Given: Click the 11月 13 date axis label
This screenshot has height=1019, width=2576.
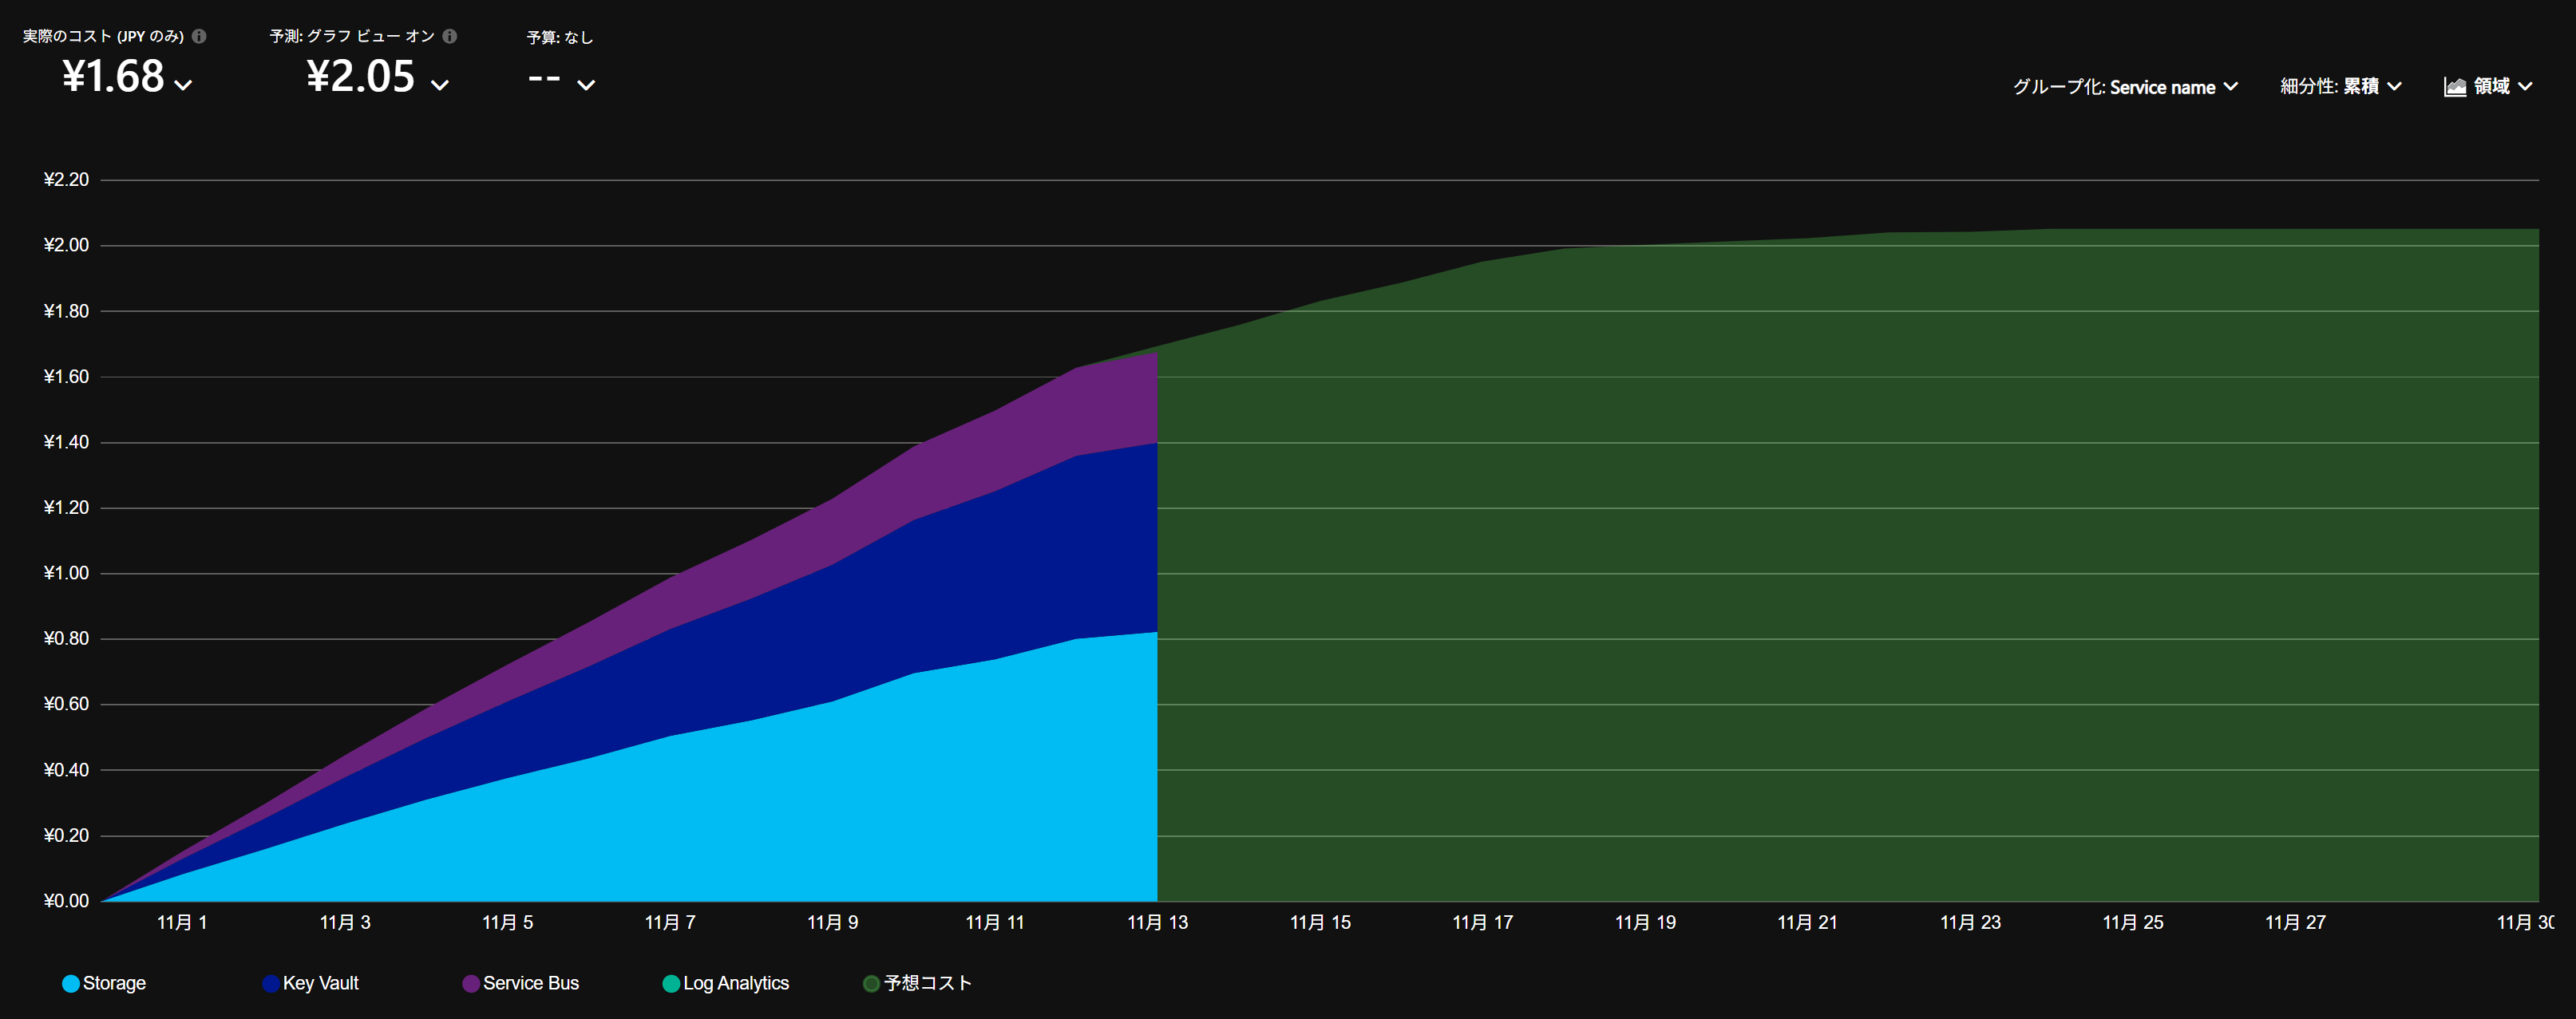Looking at the screenshot, I should pos(1157,922).
